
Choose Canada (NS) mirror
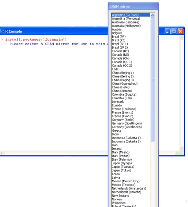tap(131, 55)
